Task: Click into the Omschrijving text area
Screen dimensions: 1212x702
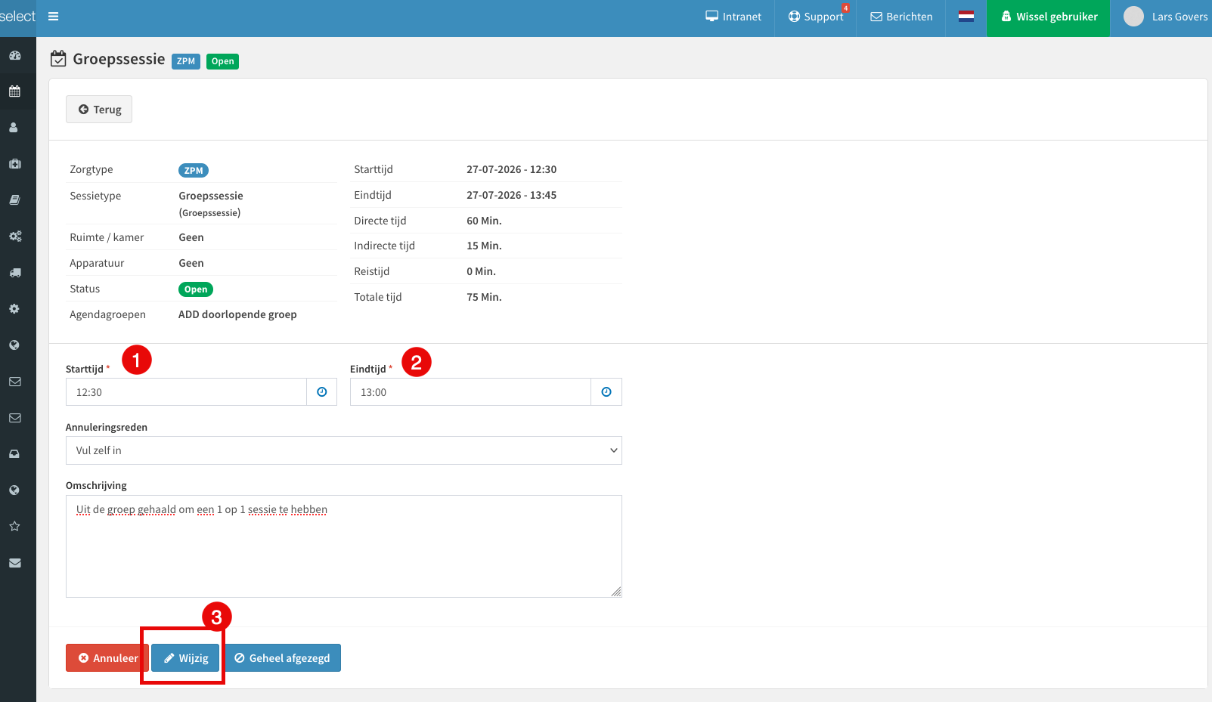Action: (x=344, y=546)
